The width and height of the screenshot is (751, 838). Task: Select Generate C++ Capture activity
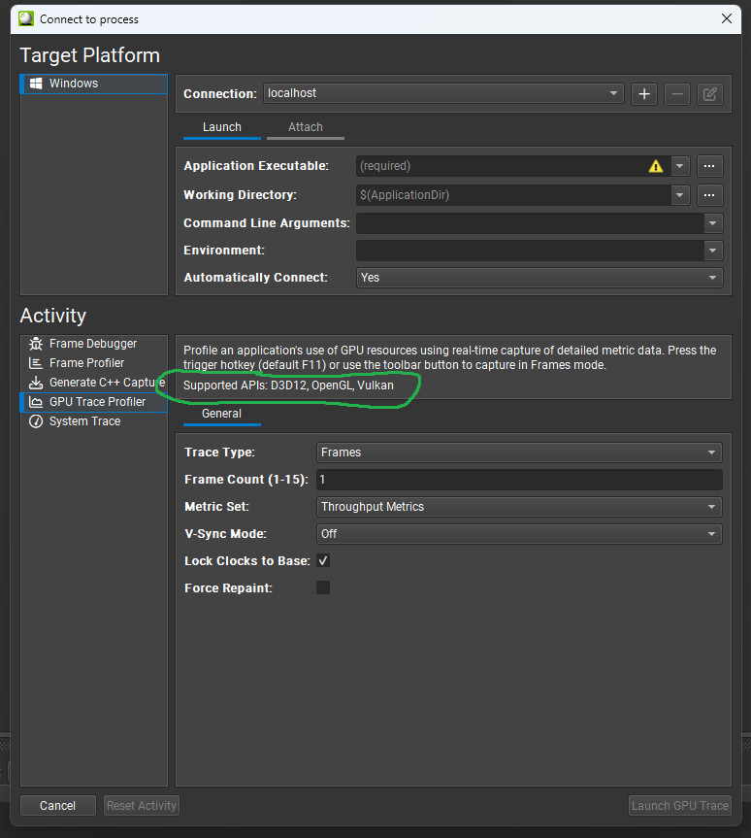(94, 383)
